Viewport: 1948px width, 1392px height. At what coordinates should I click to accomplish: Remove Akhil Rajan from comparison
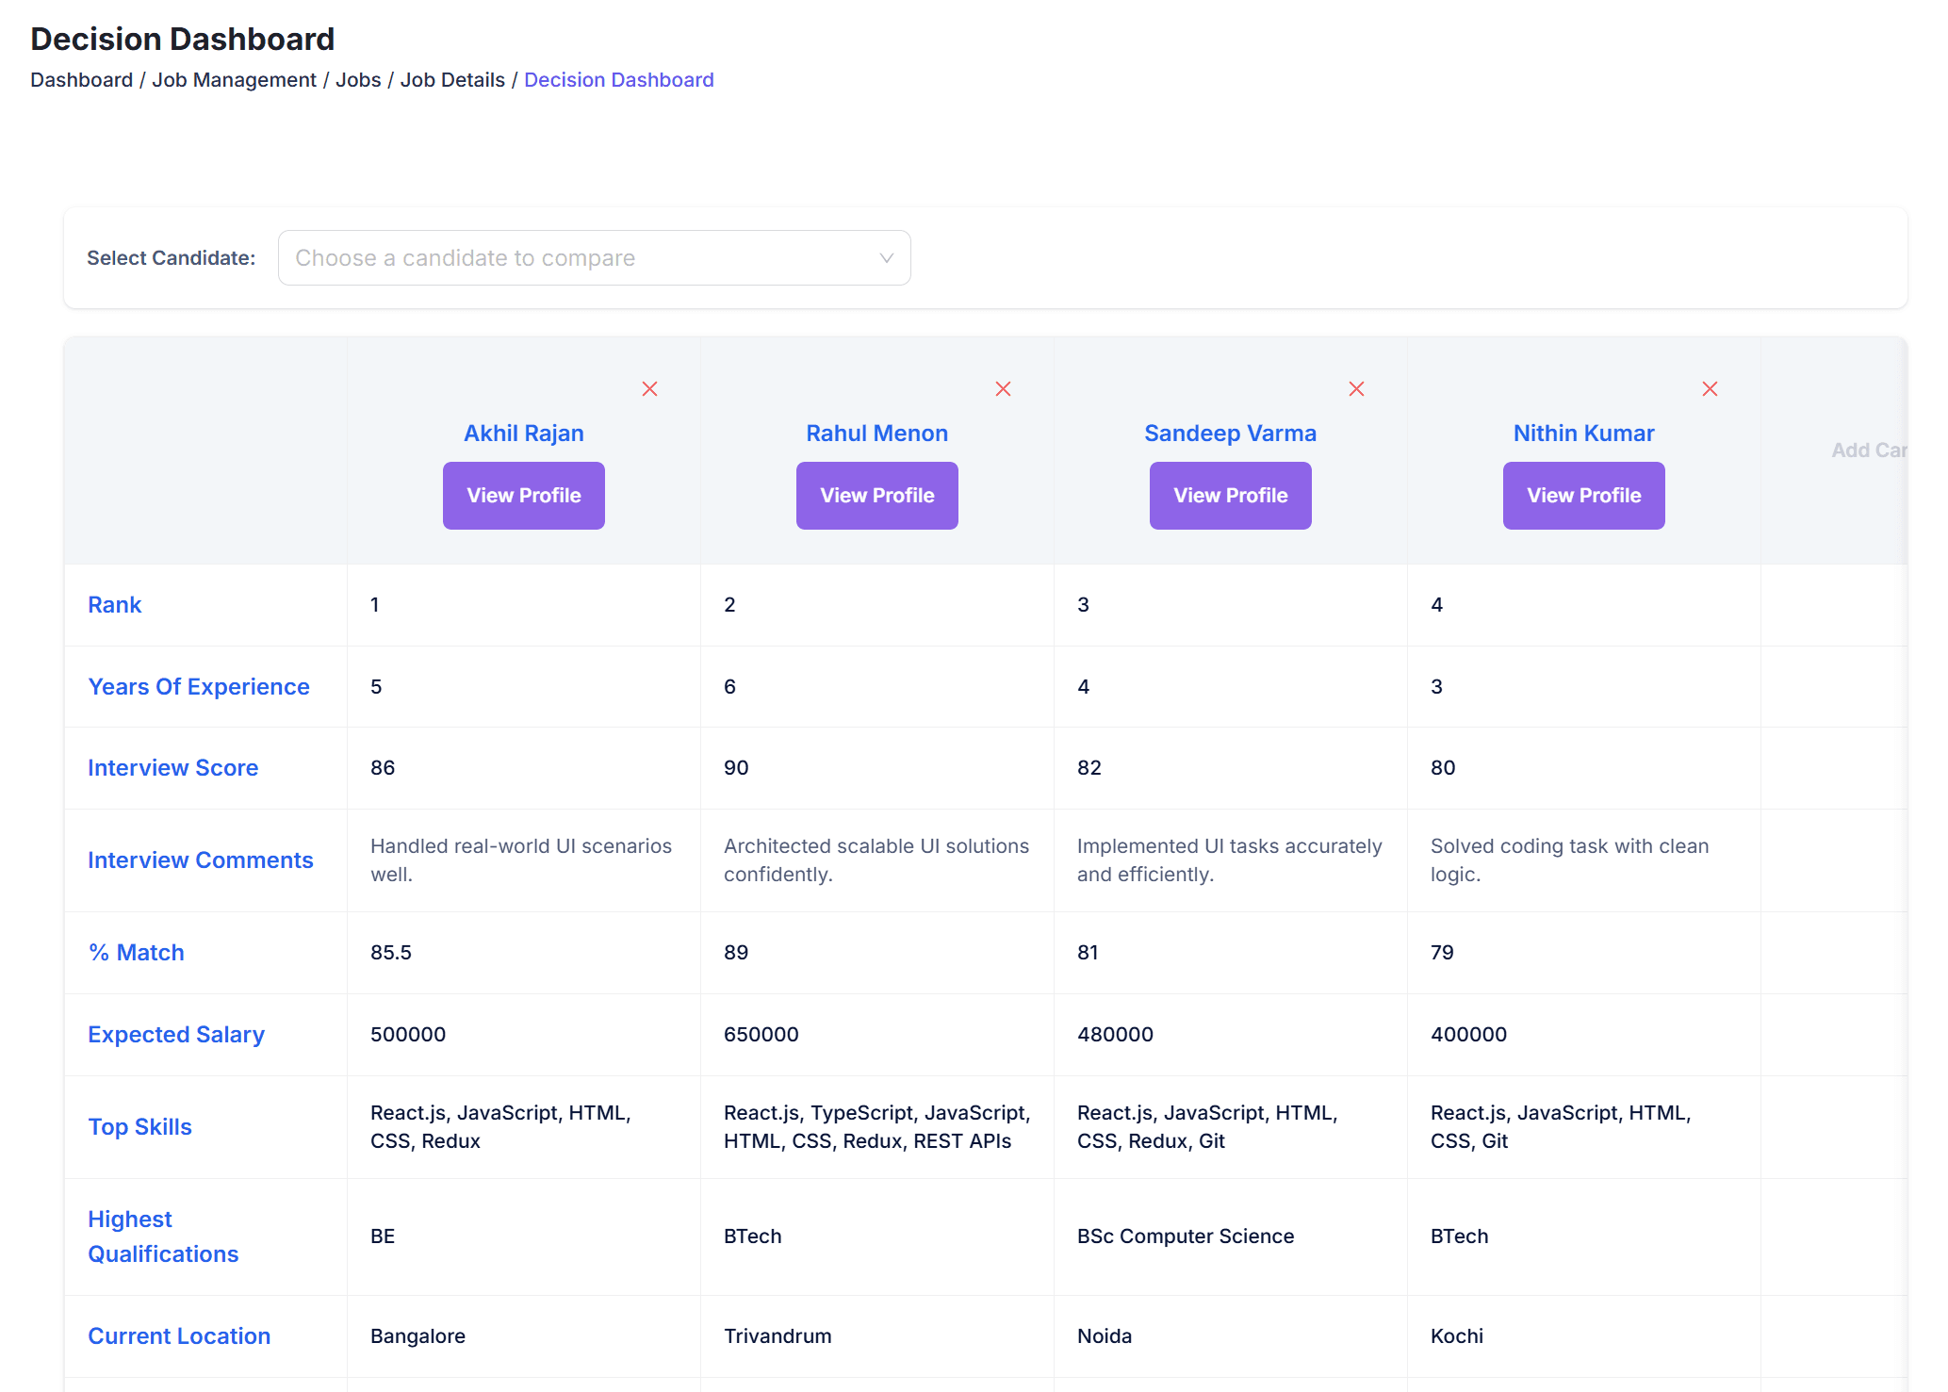coord(649,389)
